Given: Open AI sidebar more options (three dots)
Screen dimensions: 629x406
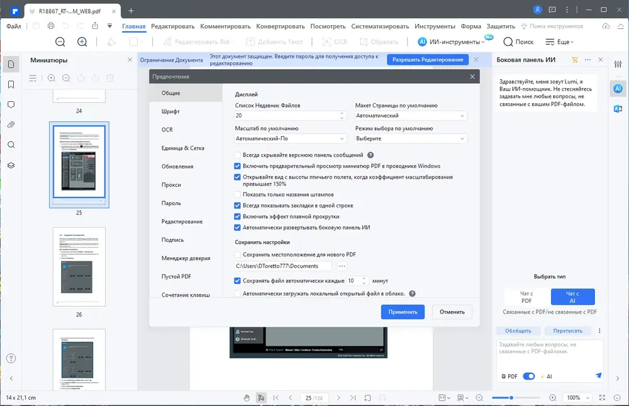Looking at the screenshot, I should [x=587, y=60].
